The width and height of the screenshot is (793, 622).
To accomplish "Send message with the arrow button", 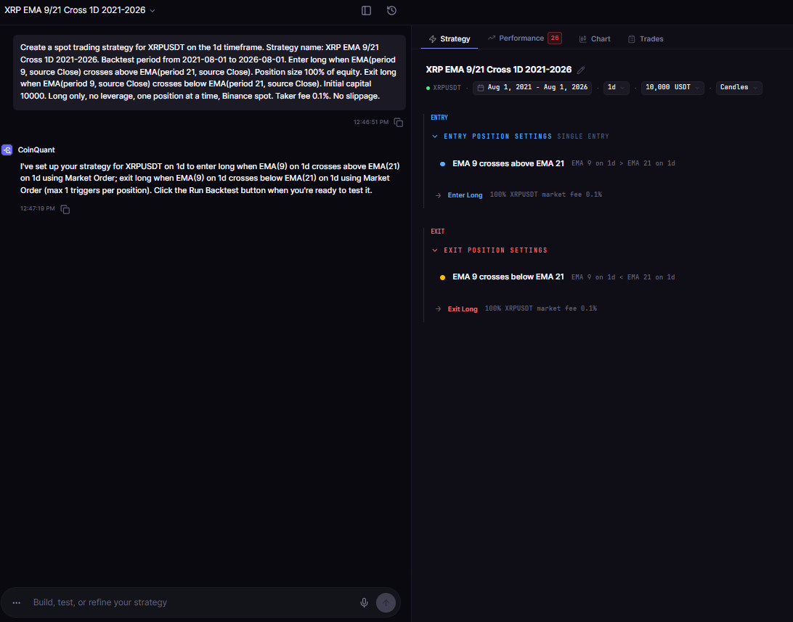I will [x=386, y=602].
